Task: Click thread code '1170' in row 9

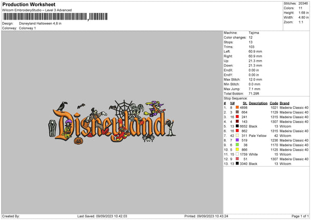Action: pyautogui.click(x=274, y=145)
